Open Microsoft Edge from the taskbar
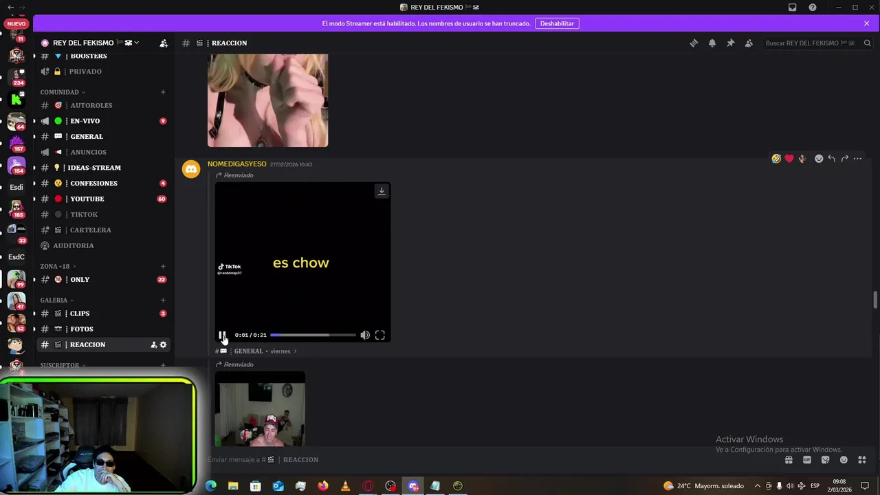Screen dimensions: 880x495 211,486
